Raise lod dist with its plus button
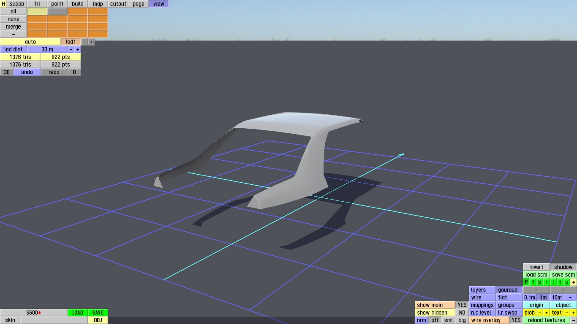Screen dimensions: 577x324 (78, 49)
